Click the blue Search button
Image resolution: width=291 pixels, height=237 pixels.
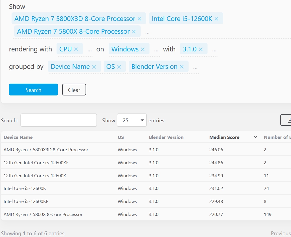(x=33, y=90)
